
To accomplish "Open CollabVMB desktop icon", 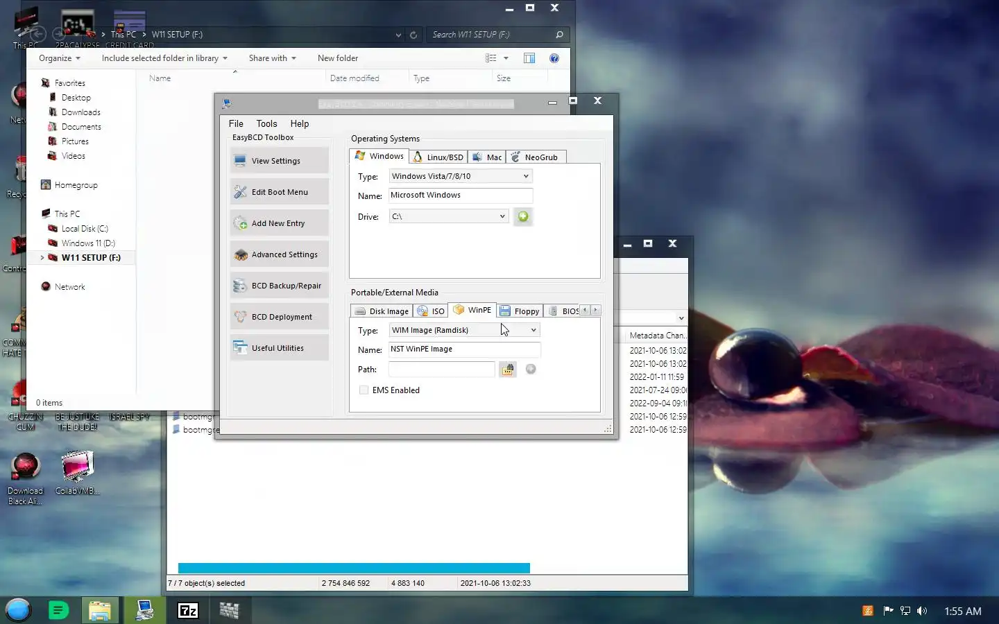I will pos(77,474).
